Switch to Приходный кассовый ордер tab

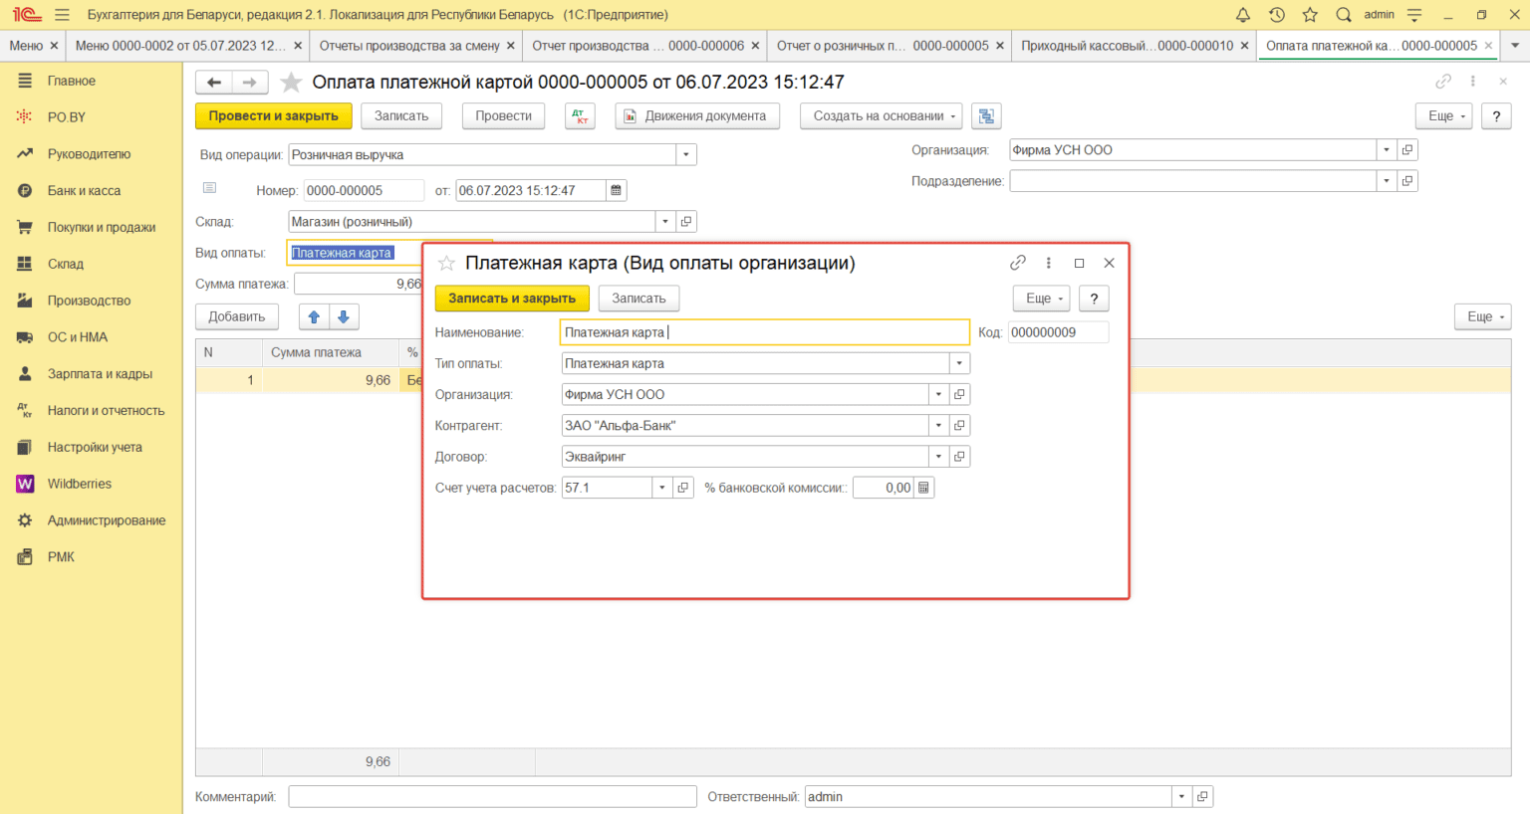tap(1127, 46)
